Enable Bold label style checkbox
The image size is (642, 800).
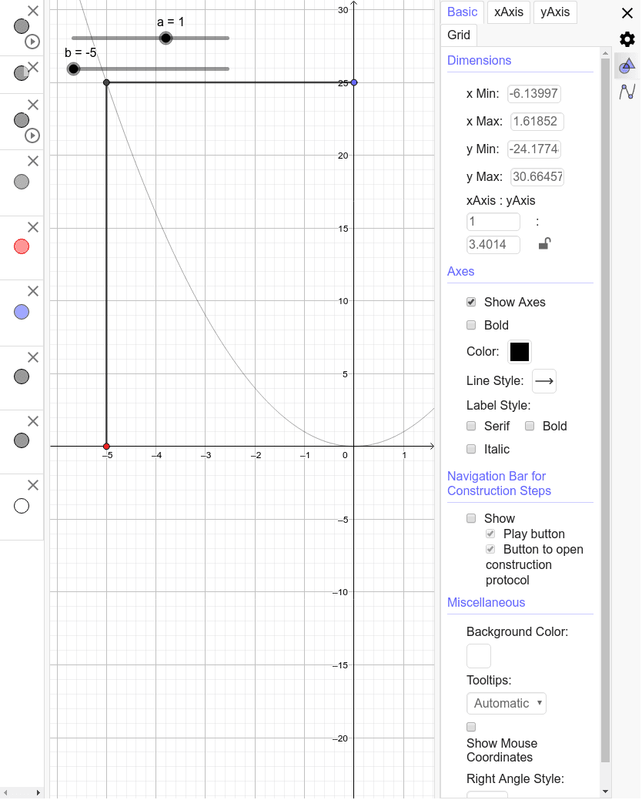pyautogui.click(x=530, y=426)
